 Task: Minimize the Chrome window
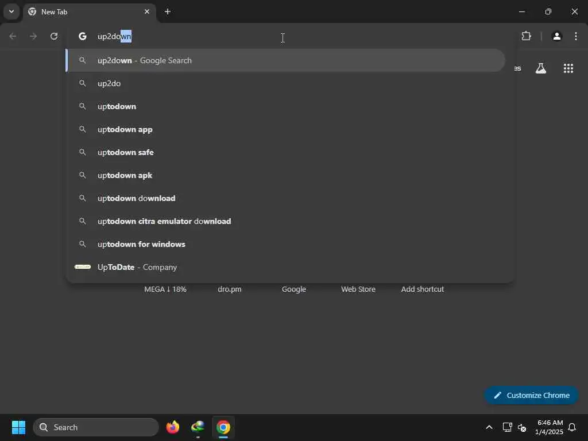point(522,11)
